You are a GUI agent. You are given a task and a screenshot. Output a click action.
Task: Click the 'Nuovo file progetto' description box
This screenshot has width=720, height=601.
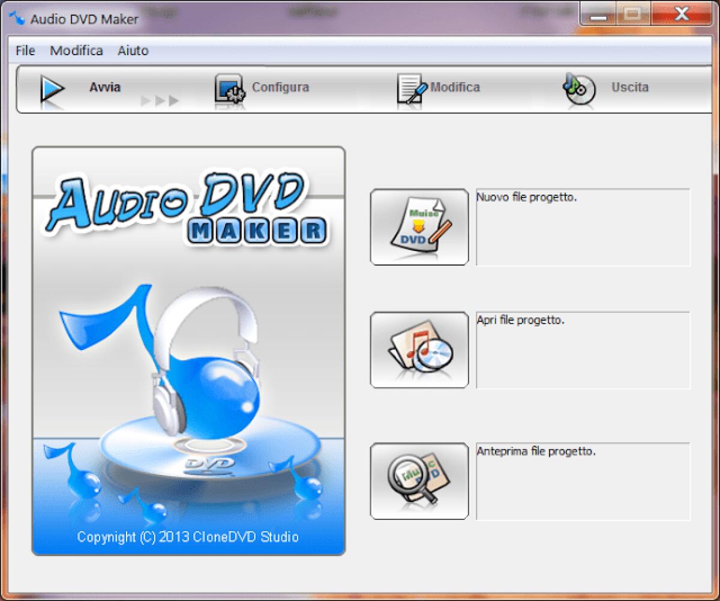(x=582, y=227)
